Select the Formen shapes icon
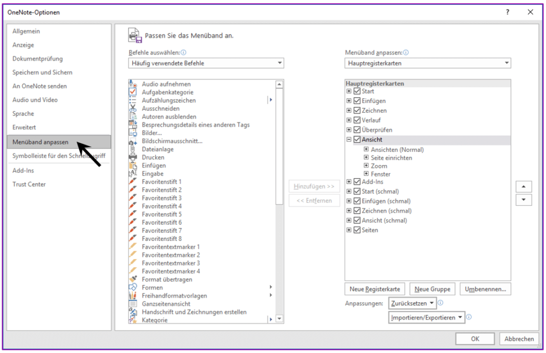The image size is (546, 353). [x=133, y=287]
